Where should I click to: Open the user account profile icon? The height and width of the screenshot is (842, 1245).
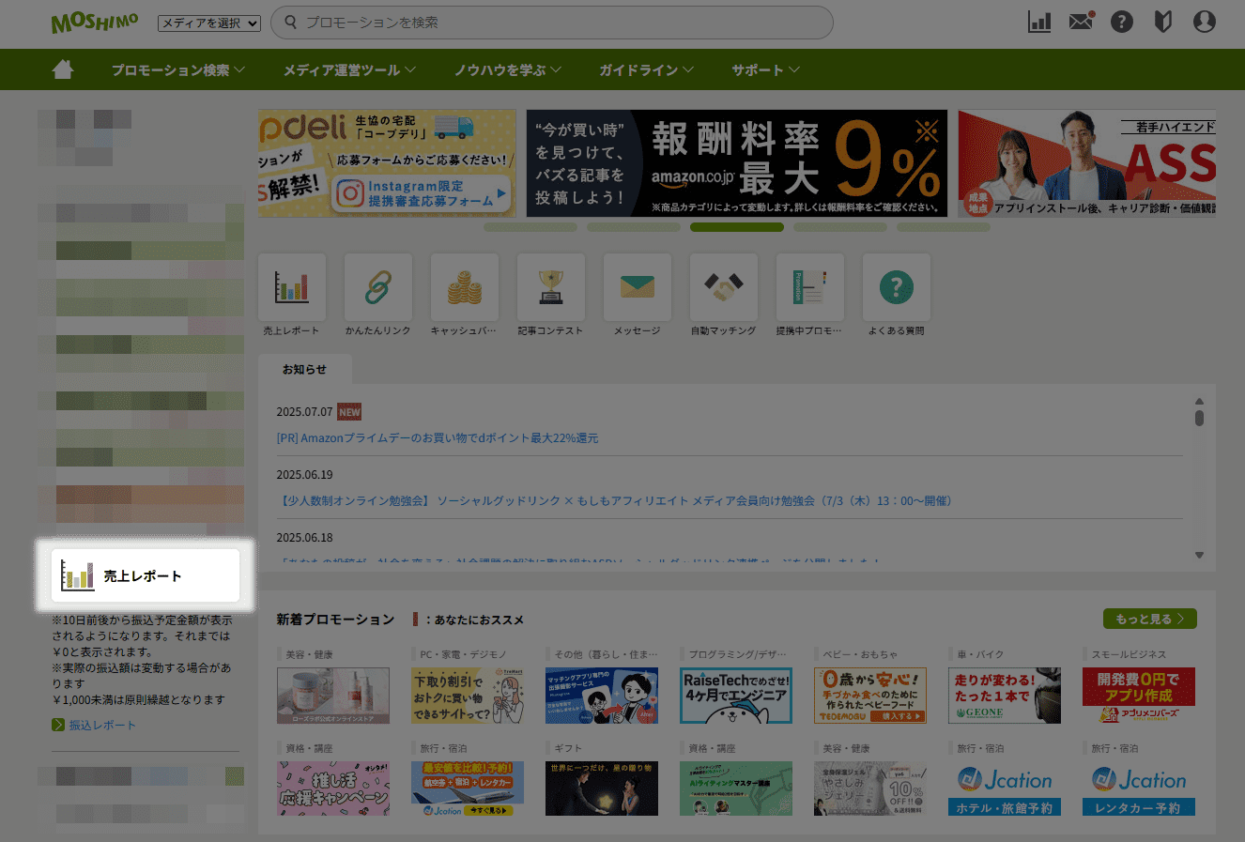pos(1205,22)
